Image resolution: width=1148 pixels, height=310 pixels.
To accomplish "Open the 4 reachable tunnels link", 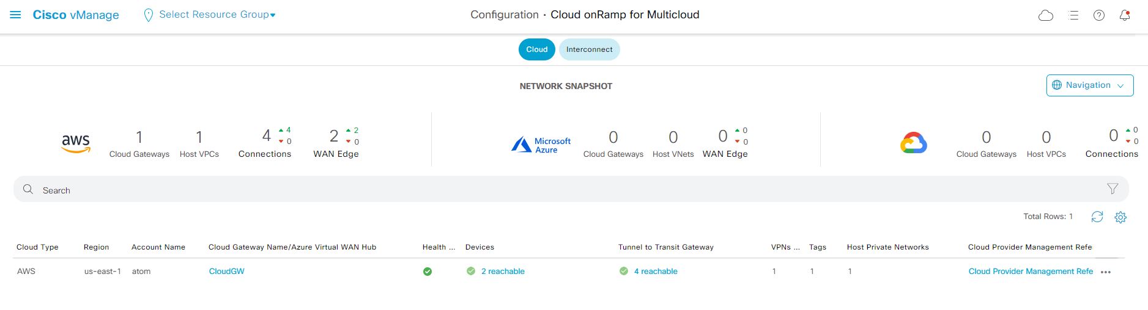I will coord(656,272).
